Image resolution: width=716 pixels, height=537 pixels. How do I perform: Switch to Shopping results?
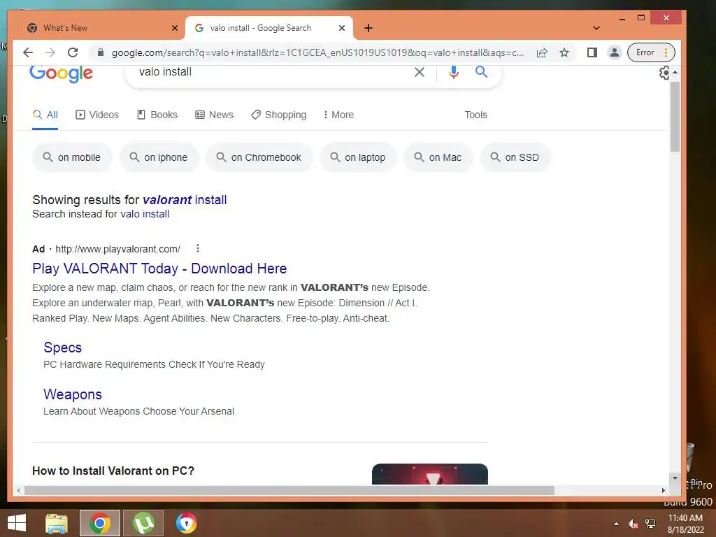pyautogui.click(x=278, y=115)
